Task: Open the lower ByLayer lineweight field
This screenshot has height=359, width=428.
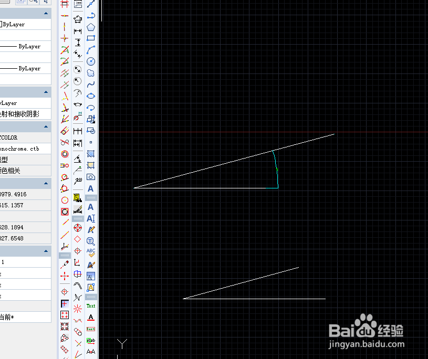Action: (25, 68)
